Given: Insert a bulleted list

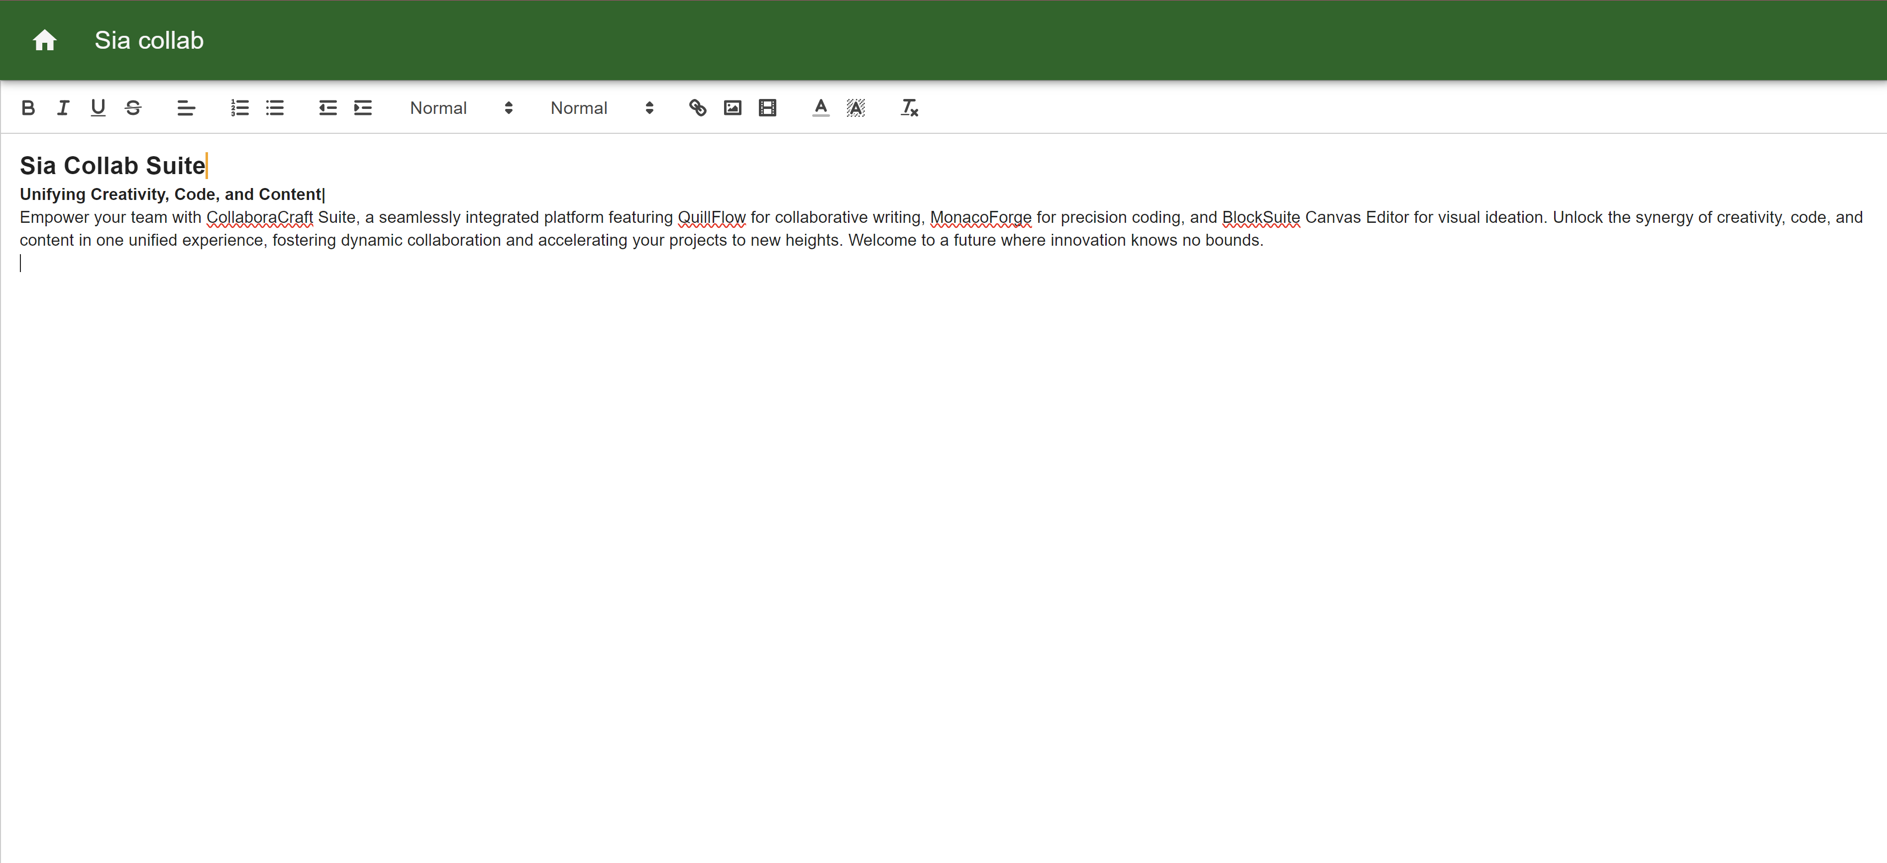Looking at the screenshot, I should pos(275,108).
